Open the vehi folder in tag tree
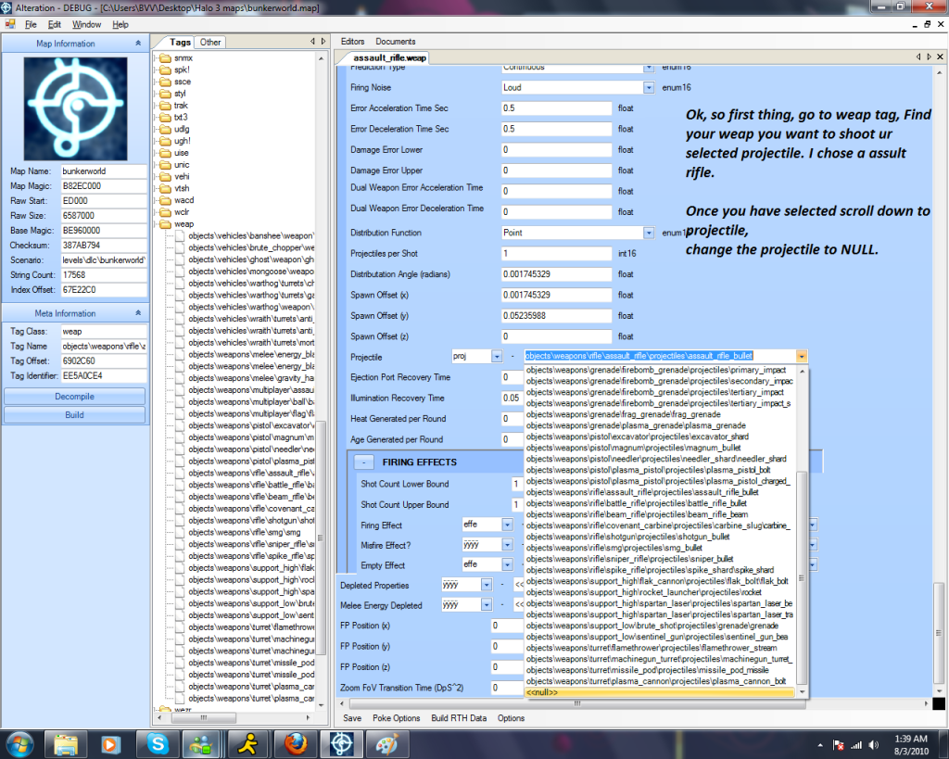The height and width of the screenshot is (759, 949). (182, 177)
